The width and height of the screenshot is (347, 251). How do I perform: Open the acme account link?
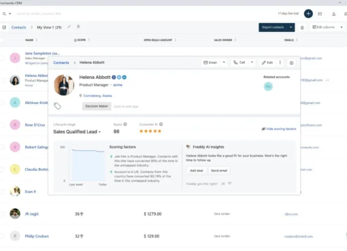pos(118,85)
